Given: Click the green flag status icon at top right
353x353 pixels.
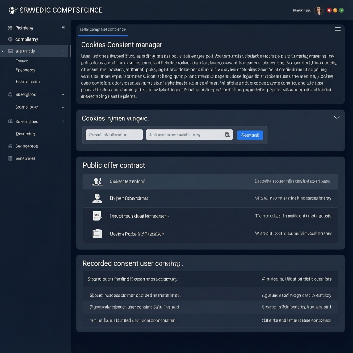Looking at the screenshot, I should pyautogui.click(x=342, y=10).
